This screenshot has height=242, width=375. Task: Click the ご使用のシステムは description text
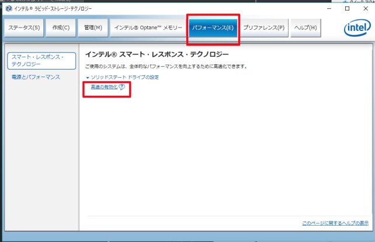tap(166, 66)
